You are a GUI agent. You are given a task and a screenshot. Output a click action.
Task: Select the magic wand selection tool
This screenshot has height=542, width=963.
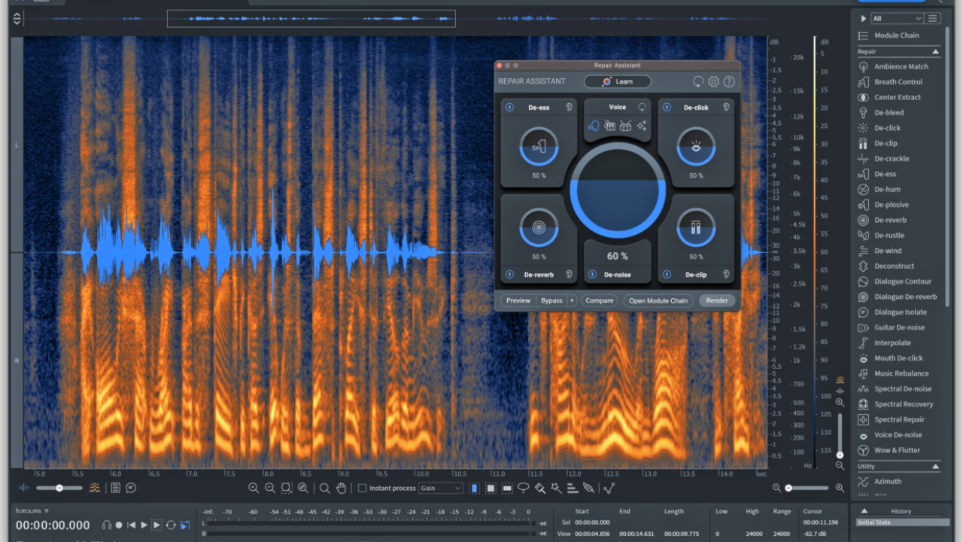click(x=556, y=488)
